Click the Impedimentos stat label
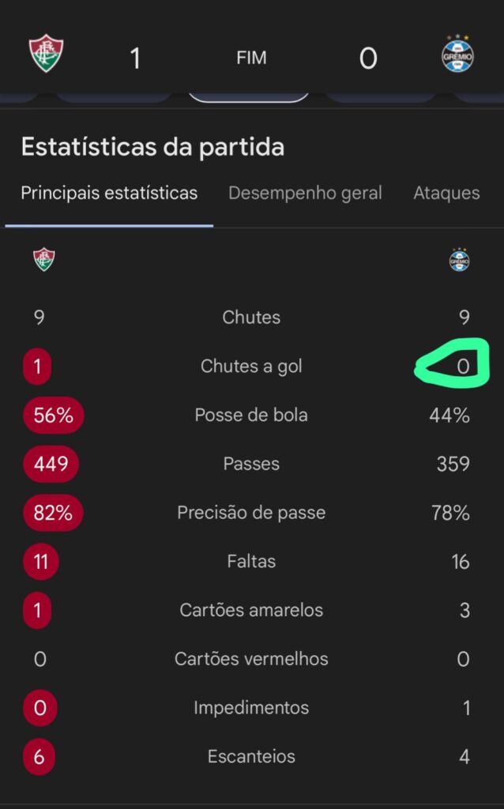 click(251, 708)
